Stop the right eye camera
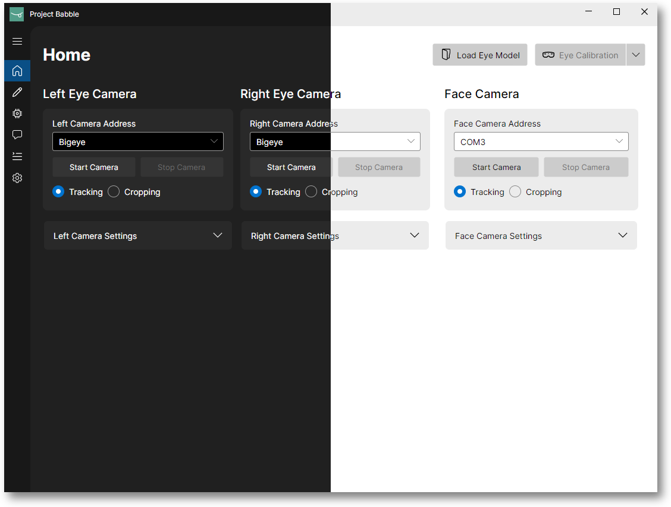Viewport: 671px width, 507px height. click(379, 167)
